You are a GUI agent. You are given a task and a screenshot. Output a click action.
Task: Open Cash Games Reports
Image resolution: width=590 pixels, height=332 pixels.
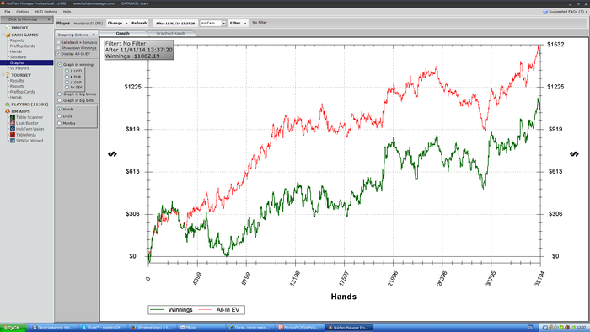(x=18, y=40)
